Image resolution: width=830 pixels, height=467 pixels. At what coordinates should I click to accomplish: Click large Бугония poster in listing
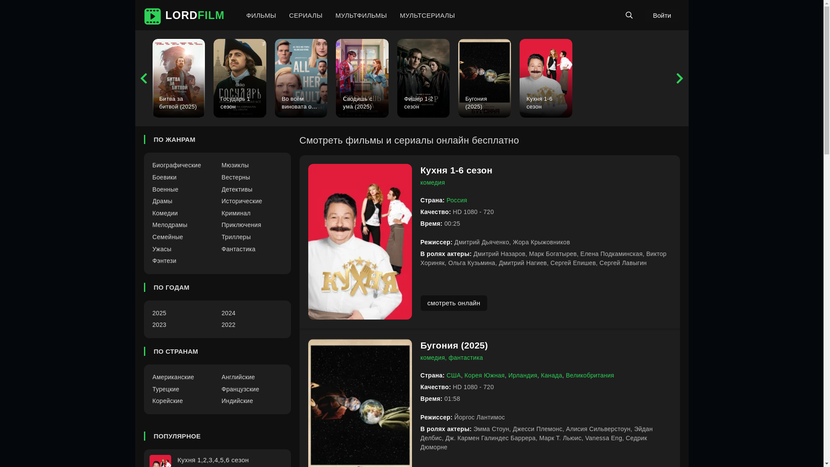tap(360, 403)
